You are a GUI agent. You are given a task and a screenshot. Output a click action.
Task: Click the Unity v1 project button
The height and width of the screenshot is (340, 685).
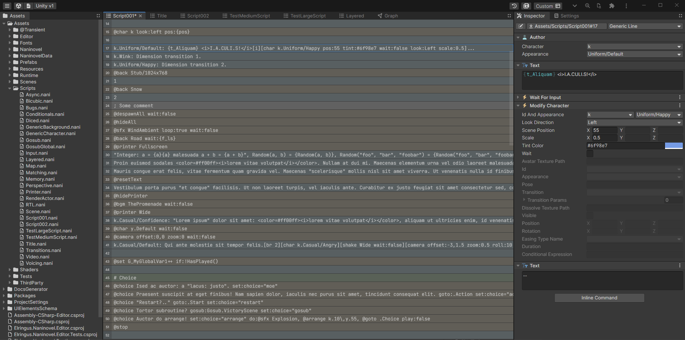pyautogui.click(x=45, y=6)
